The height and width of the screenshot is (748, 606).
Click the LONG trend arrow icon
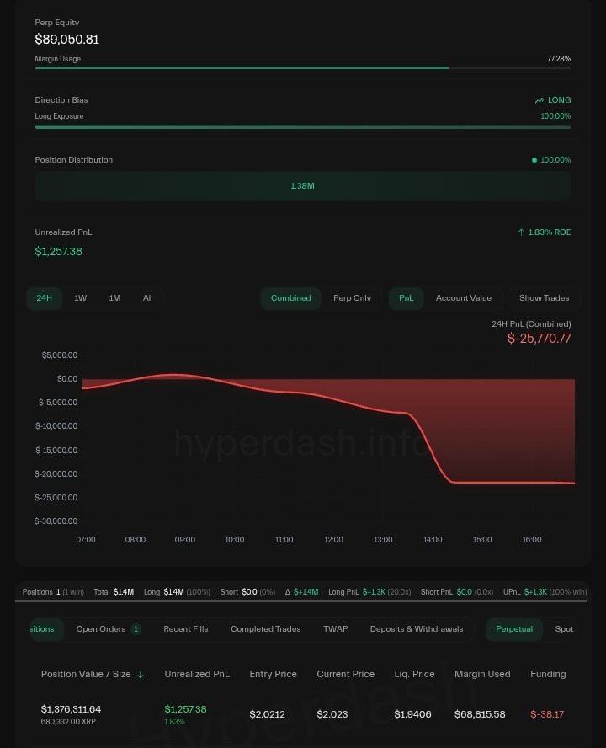point(540,100)
